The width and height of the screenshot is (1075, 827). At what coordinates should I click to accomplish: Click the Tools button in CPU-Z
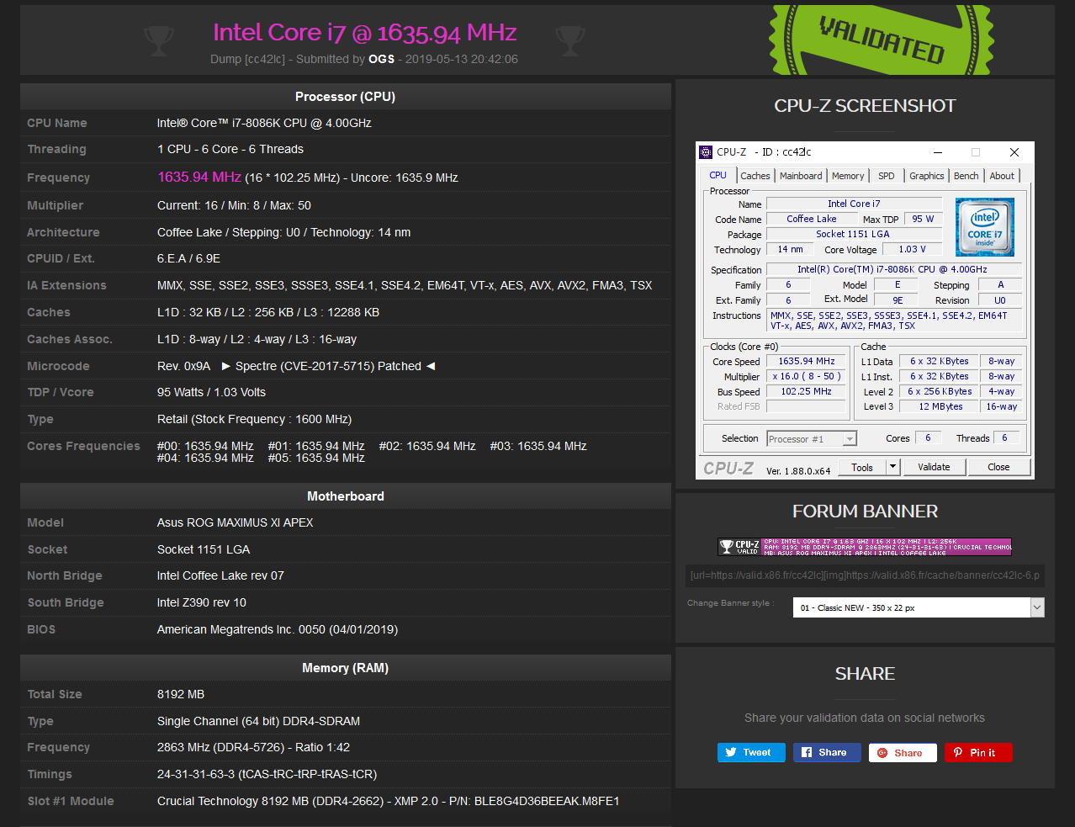[x=862, y=468]
